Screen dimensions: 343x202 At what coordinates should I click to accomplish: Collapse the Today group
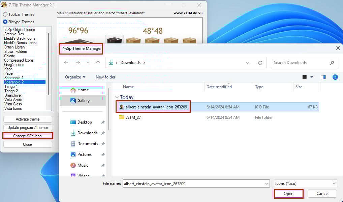[117, 97]
